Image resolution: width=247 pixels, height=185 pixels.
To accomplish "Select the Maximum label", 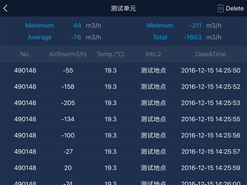I will [39, 25].
